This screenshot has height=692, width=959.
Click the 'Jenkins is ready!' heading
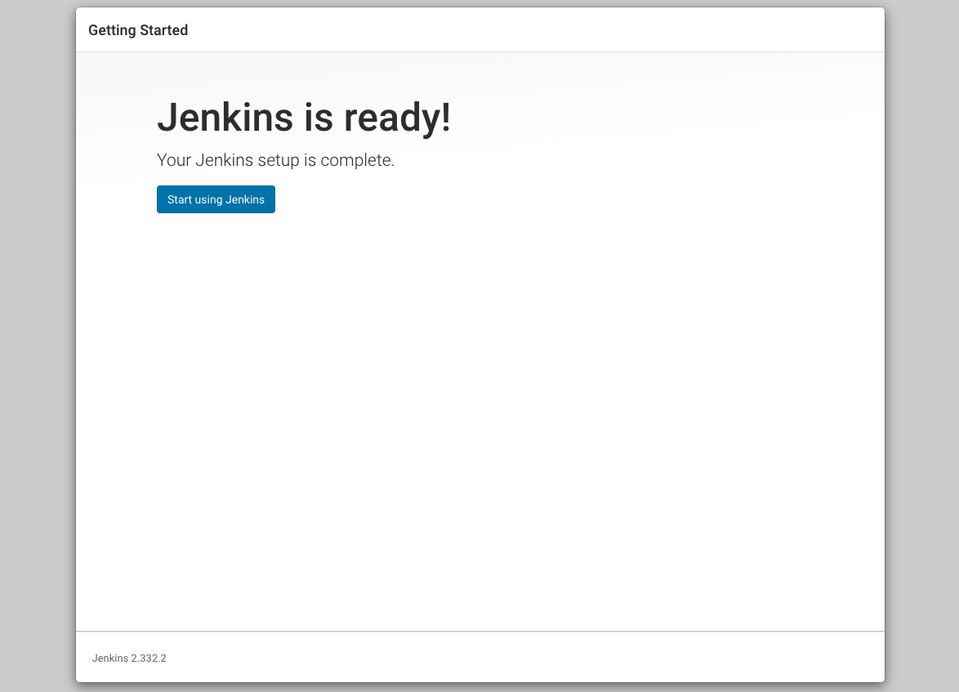304,117
